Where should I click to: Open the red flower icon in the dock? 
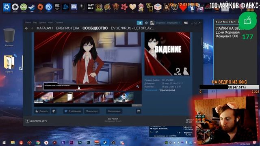124,7
